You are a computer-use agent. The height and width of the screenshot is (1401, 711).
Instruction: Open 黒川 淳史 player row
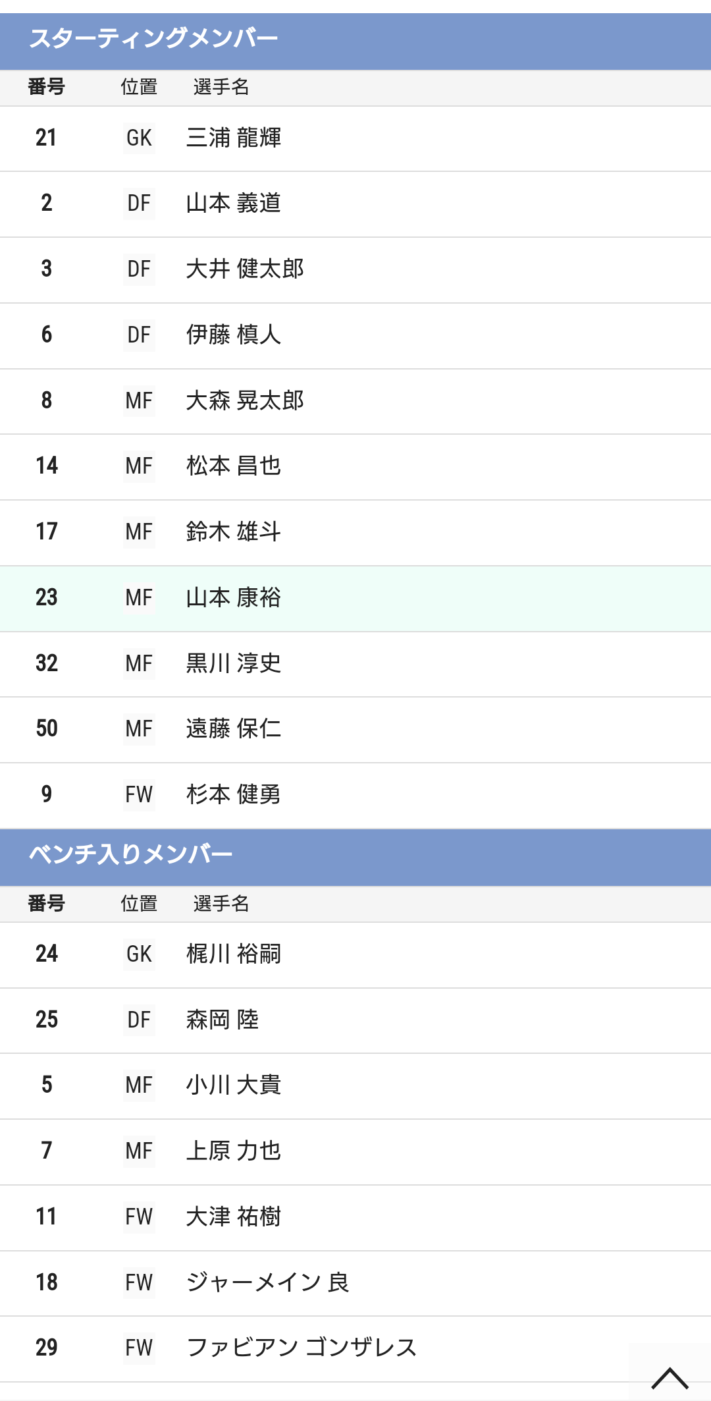[x=355, y=665]
